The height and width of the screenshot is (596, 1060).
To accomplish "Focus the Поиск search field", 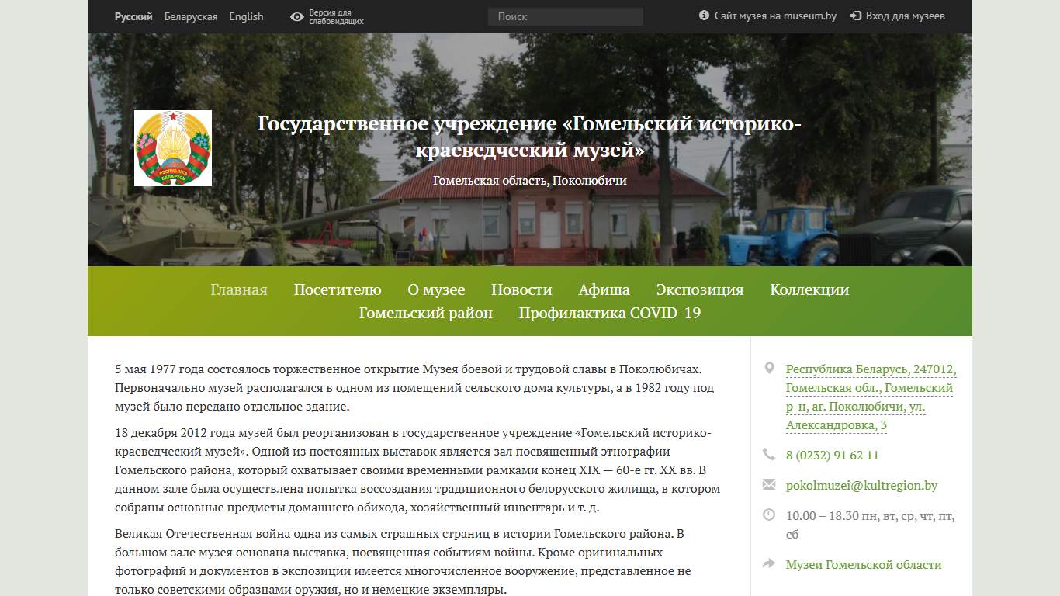I will coord(566,16).
